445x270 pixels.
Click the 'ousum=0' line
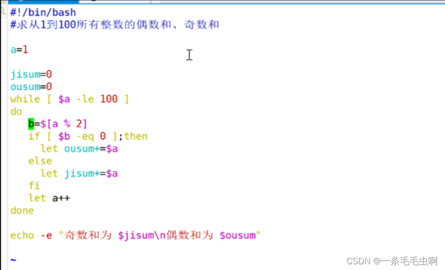click(31, 87)
